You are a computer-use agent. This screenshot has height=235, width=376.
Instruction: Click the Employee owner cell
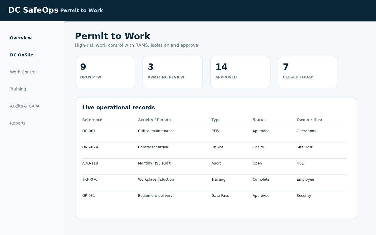pyautogui.click(x=305, y=179)
